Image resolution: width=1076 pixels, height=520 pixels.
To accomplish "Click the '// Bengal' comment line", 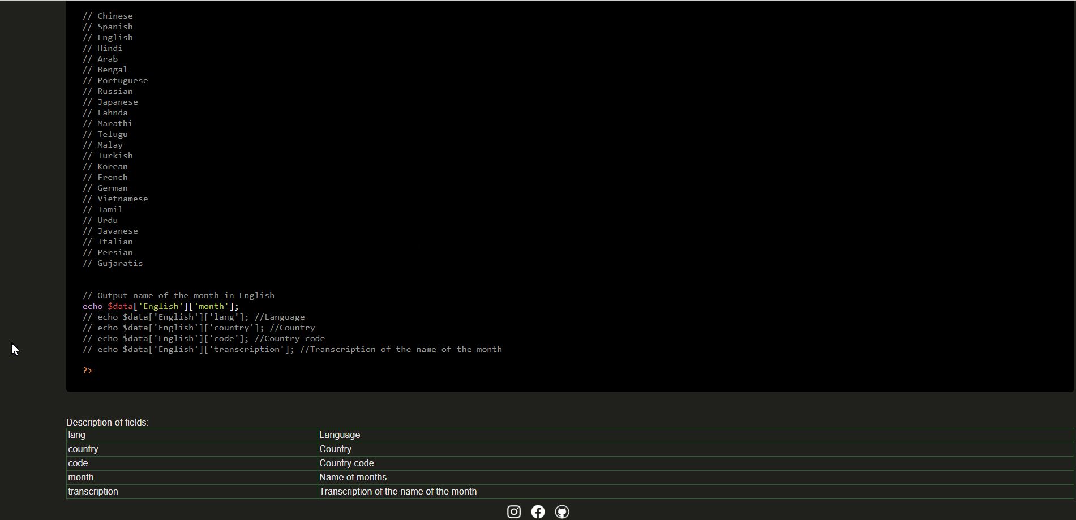I will [x=105, y=70].
